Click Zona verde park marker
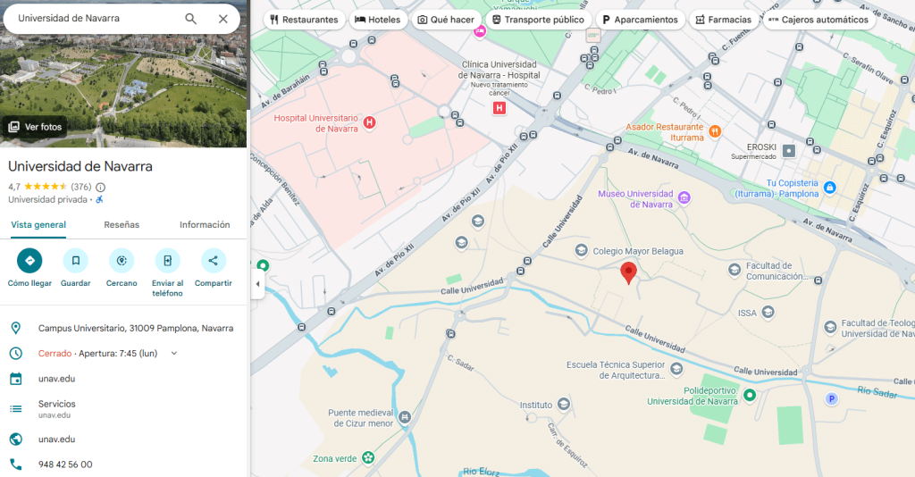Viewport: 915px width, 477px height. (x=367, y=457)
